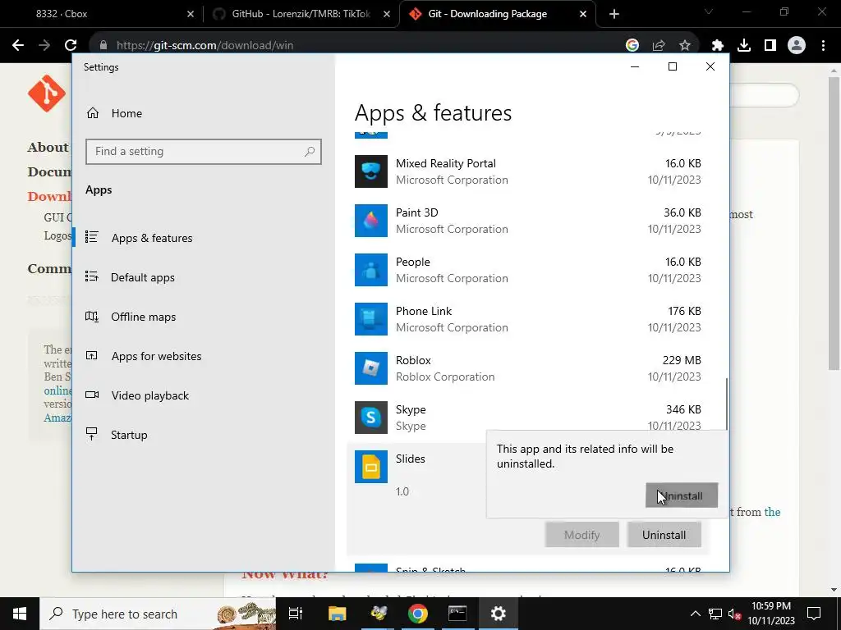Image resolution: width=841 pixels, height=630 pixels.
Task: Click the Settings gear taskbar icon
Action: [499, 614]
